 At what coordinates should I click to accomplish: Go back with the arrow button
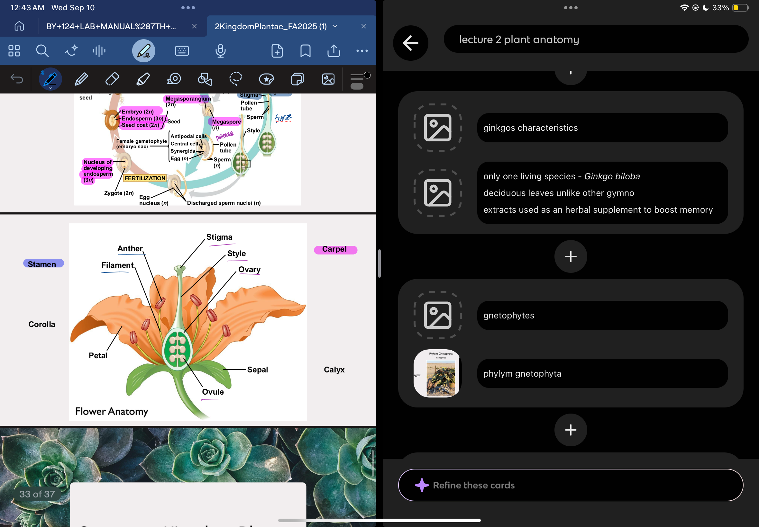[x=410, y=43]
